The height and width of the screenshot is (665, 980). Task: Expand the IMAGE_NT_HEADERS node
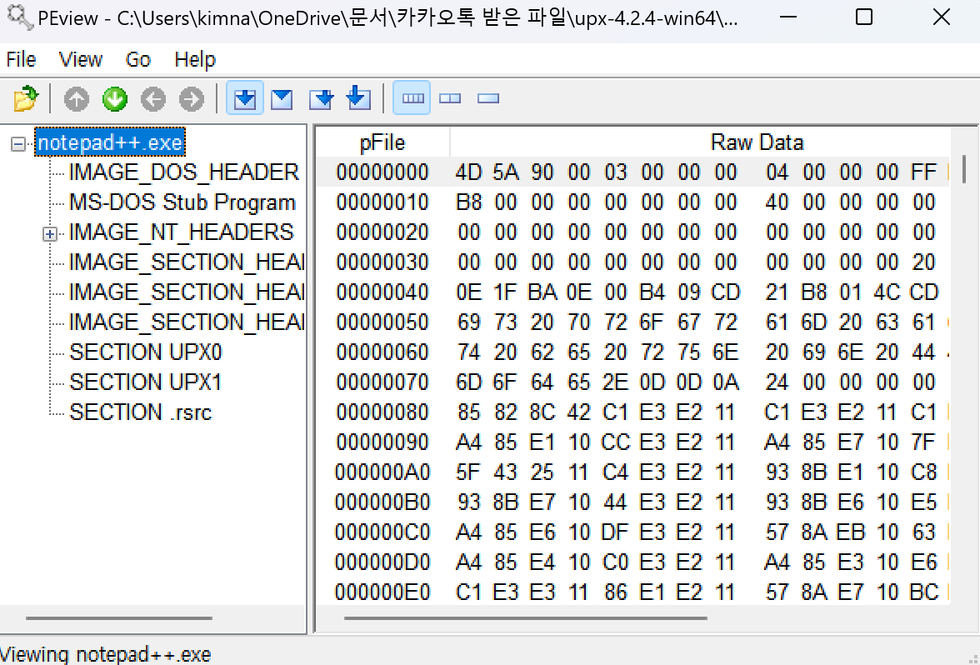click(50, 234)
